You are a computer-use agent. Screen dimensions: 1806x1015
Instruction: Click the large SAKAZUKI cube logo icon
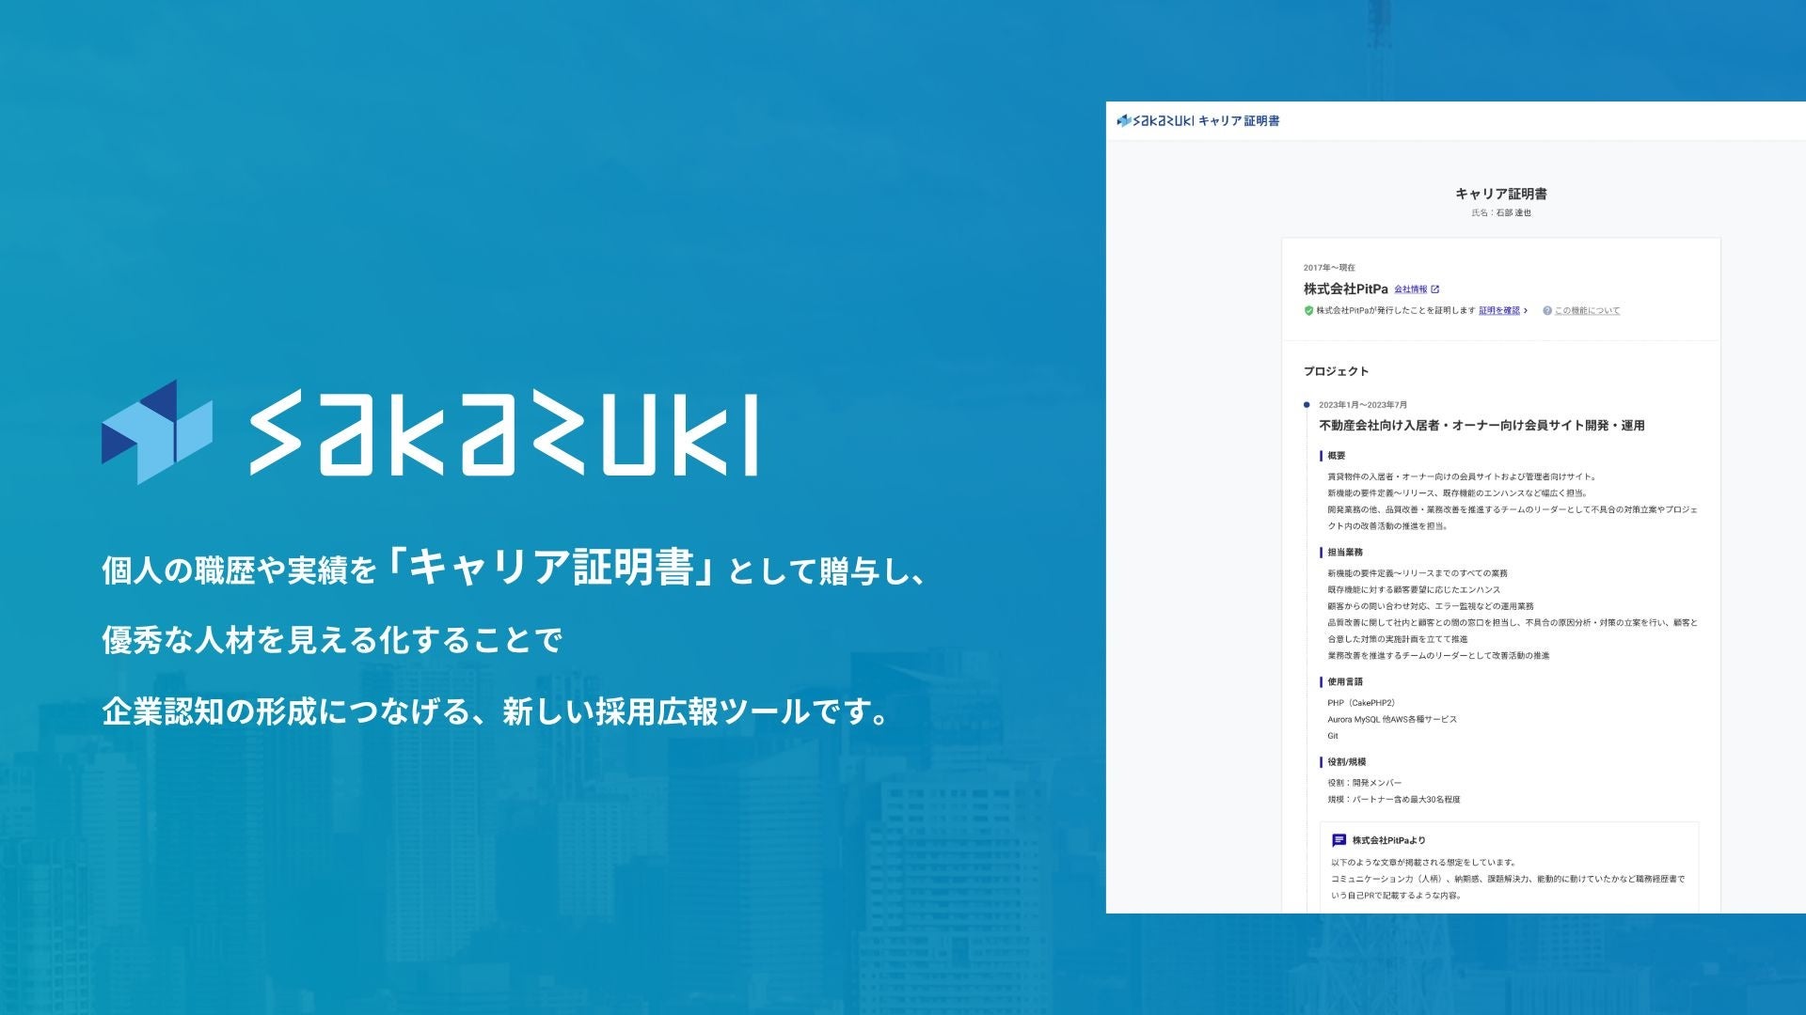156,432
